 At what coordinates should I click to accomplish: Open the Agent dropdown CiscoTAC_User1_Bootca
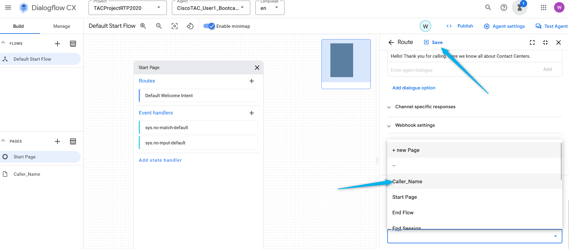(211, 8)
